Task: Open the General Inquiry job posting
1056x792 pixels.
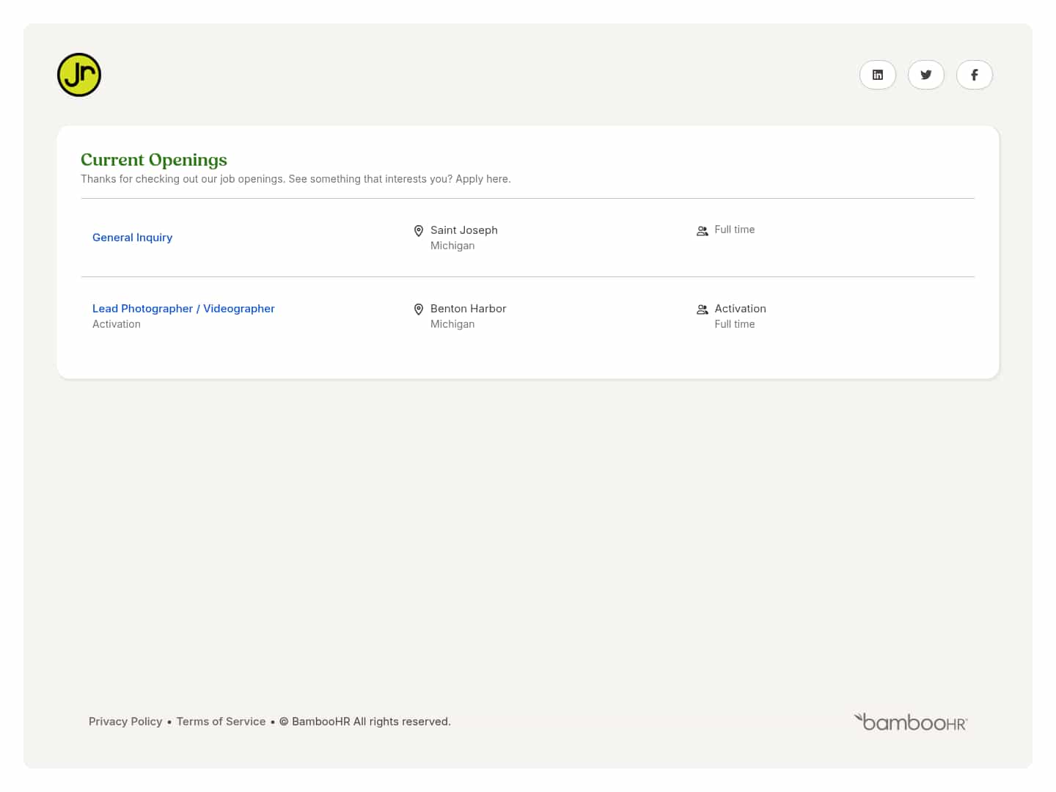Action: [x=132, y=238]
